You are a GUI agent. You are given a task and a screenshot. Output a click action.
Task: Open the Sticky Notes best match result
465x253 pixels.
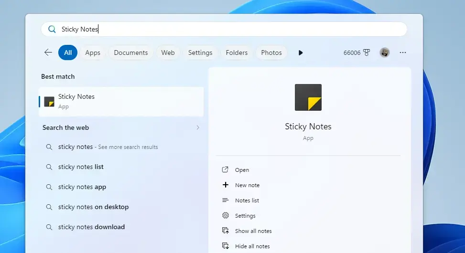tap(121, 101)
